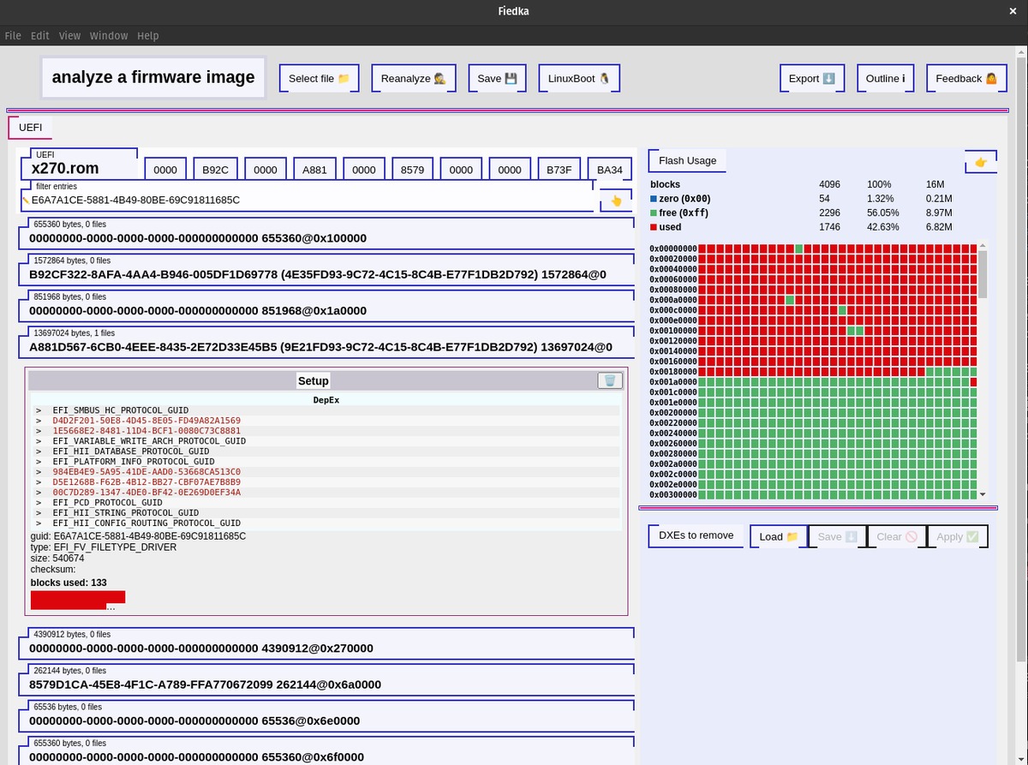Click the Clear button in DXEs panel
Image resolution: width=1028 pixels, height=765 pixels.
click(897, 537)
